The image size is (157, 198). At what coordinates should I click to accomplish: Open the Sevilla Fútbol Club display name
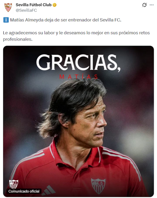point(33,5)
